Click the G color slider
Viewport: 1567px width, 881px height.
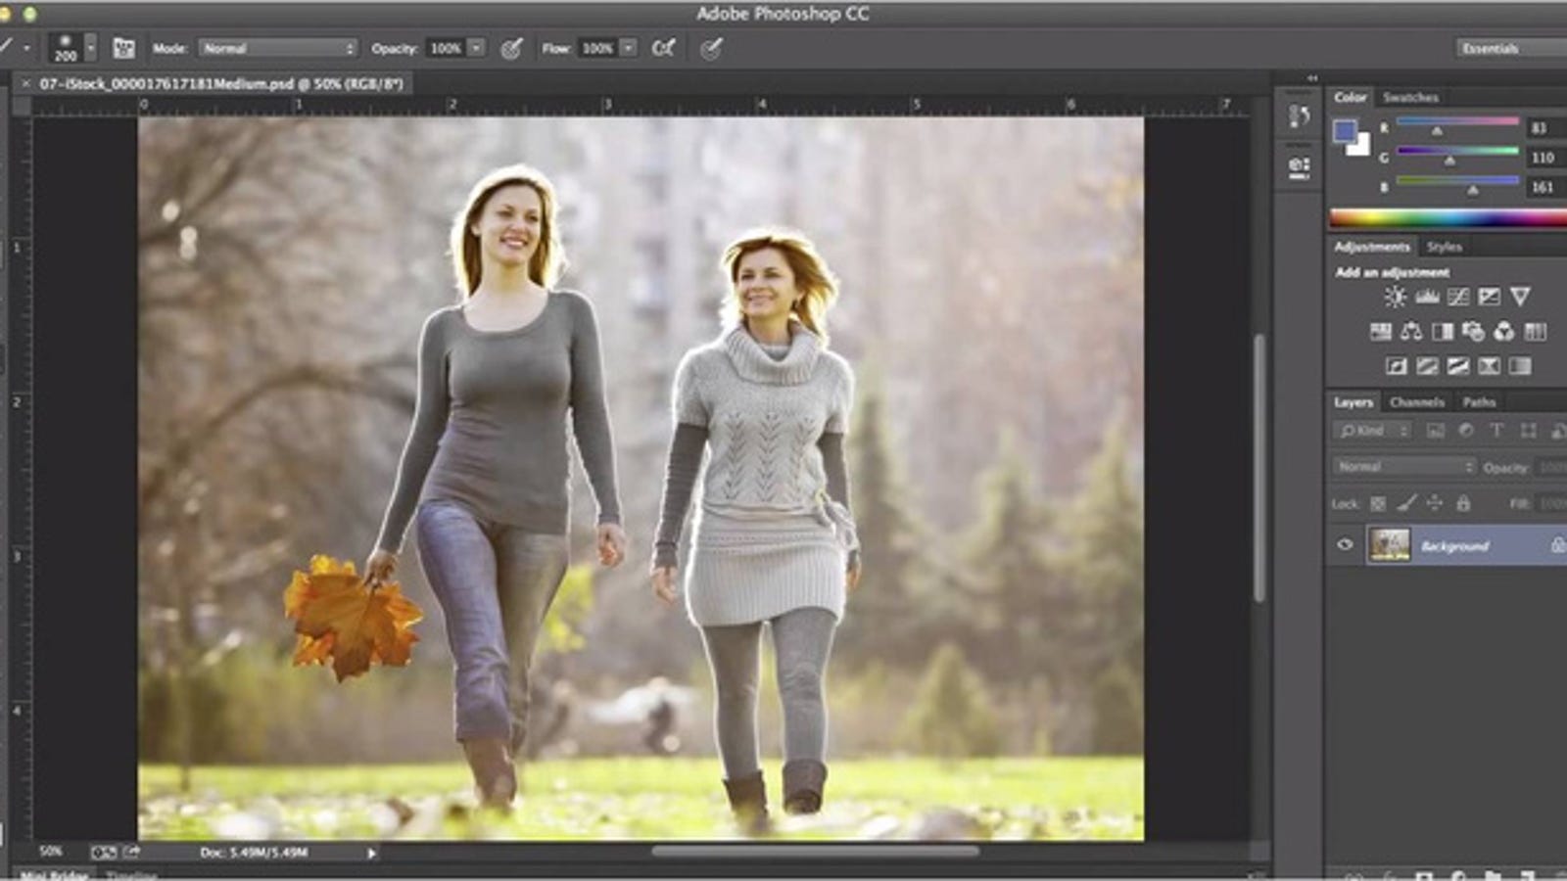click(x=1457, y=153)
